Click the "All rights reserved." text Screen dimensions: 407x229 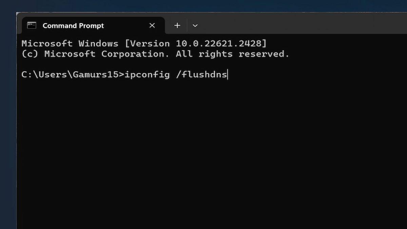point(232,54)
